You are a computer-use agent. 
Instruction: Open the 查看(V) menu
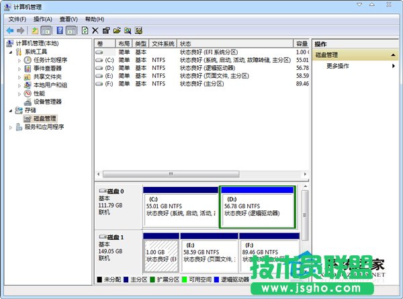click(x=69, y=19)
